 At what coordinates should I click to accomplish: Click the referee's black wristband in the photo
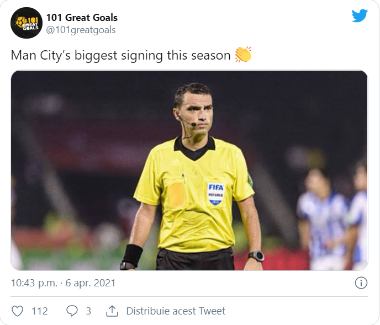(133, 255)
